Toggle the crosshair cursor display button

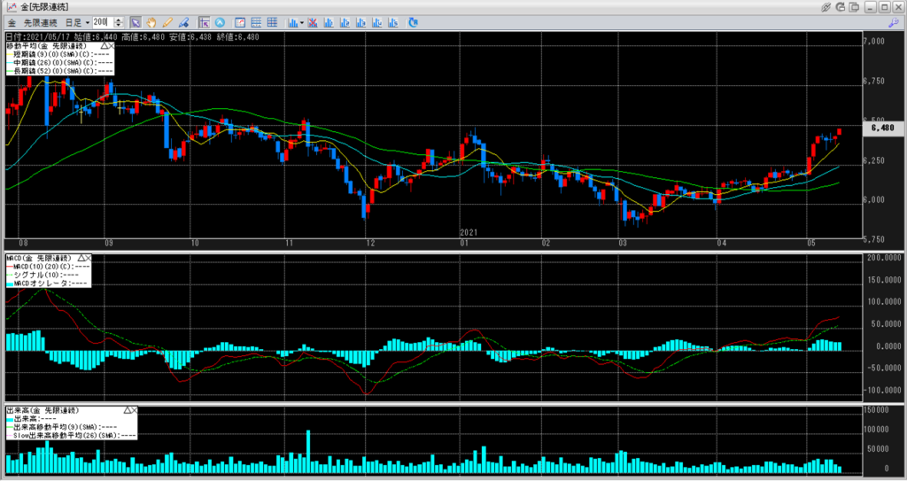click(204, 21)
